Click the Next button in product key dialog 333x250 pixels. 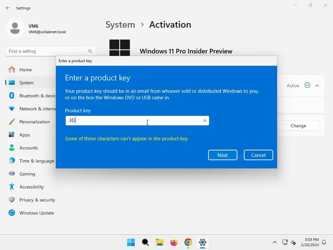click(x=222, y=155)
